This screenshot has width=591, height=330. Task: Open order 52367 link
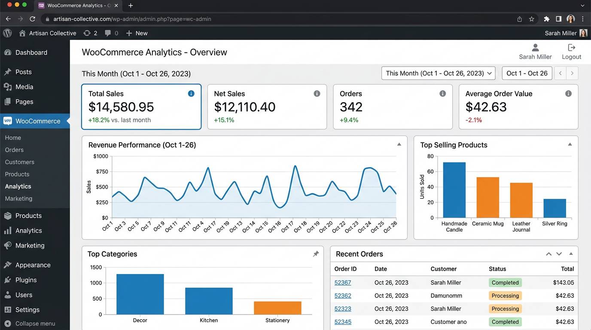343,283
